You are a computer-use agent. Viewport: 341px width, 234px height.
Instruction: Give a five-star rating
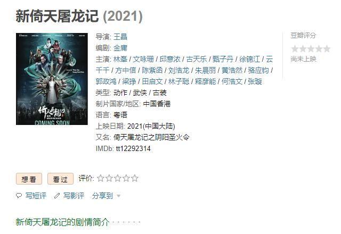point(135,178)
